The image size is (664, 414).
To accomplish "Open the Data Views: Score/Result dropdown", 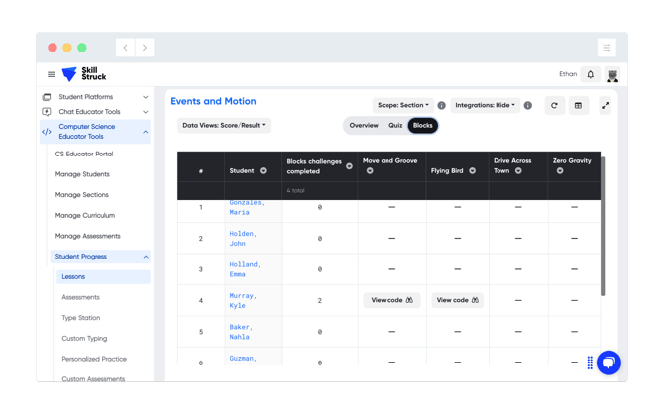I will point(224,126).
